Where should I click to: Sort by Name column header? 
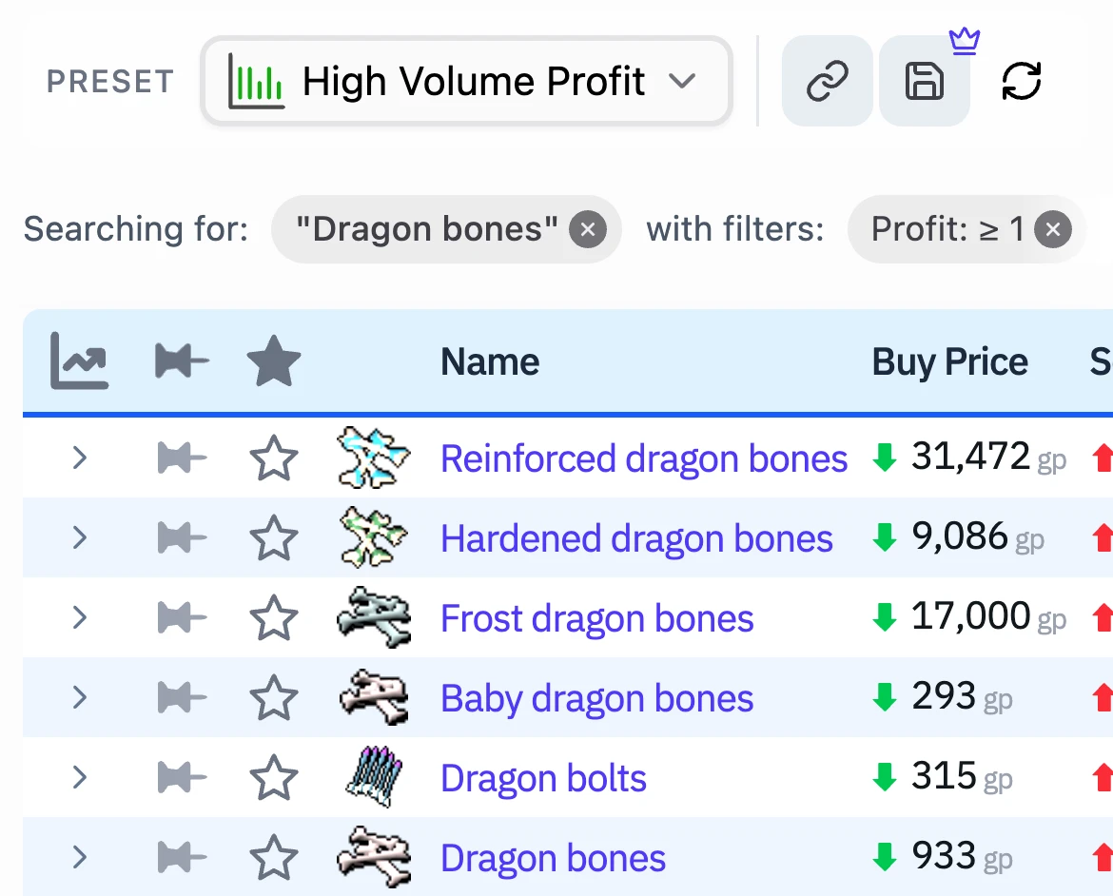point(490,361)
